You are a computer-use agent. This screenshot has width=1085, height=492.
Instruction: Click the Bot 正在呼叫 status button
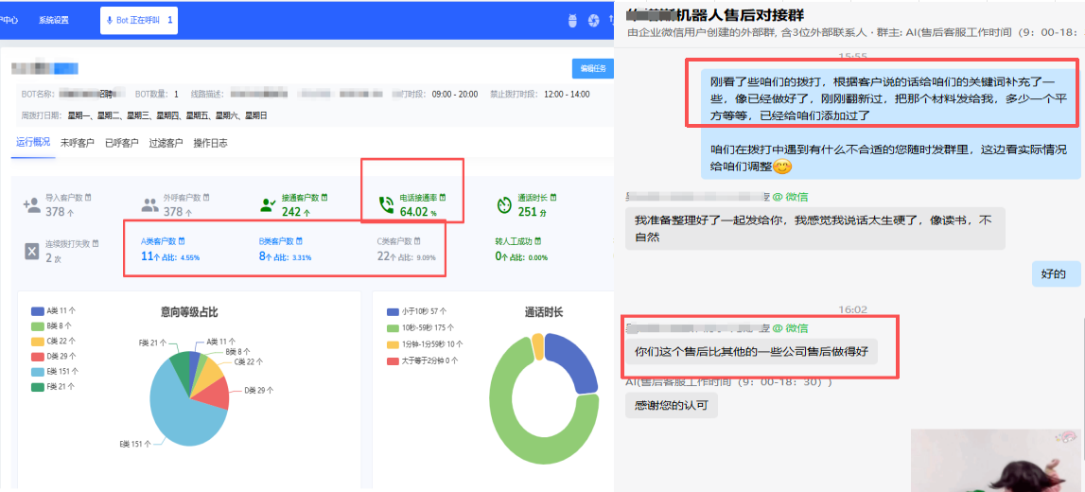click(x=138, y=20)
